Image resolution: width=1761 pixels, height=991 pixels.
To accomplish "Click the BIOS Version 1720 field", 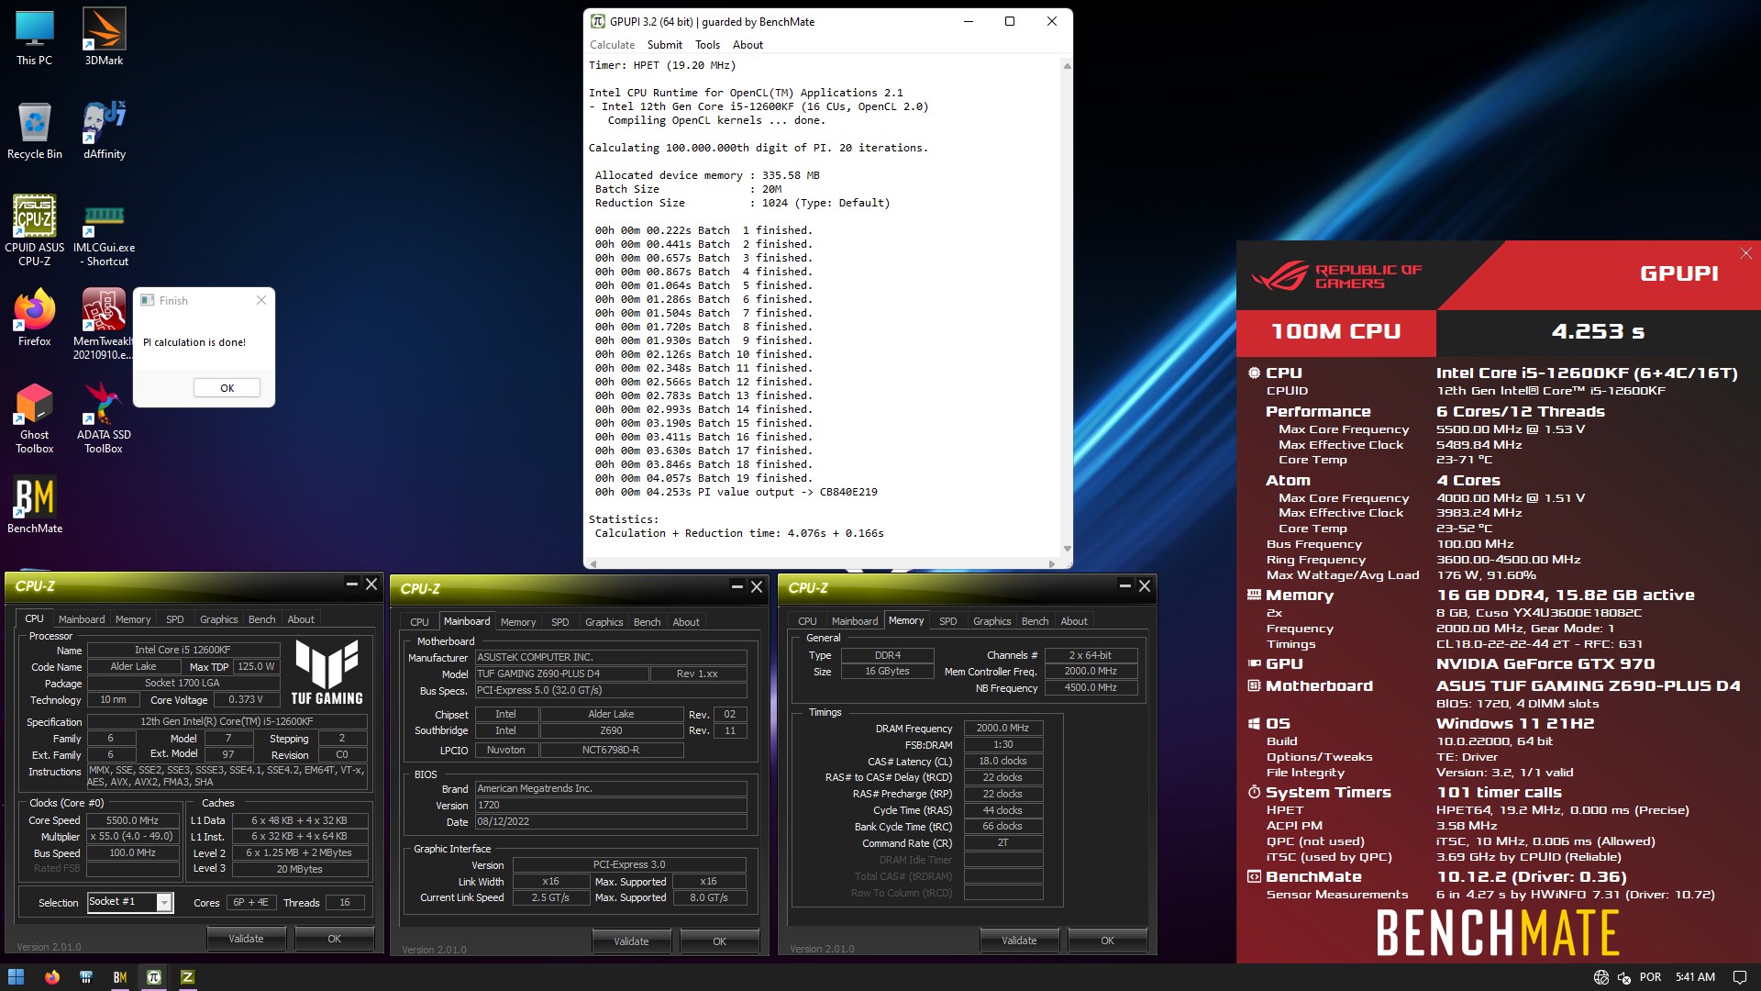I will tap(610, 806).
